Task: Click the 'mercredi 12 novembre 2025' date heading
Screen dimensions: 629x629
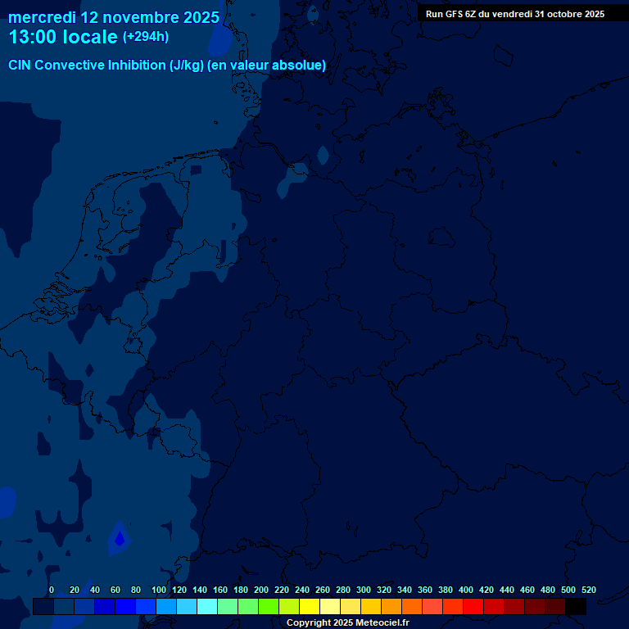Action: 114,17
